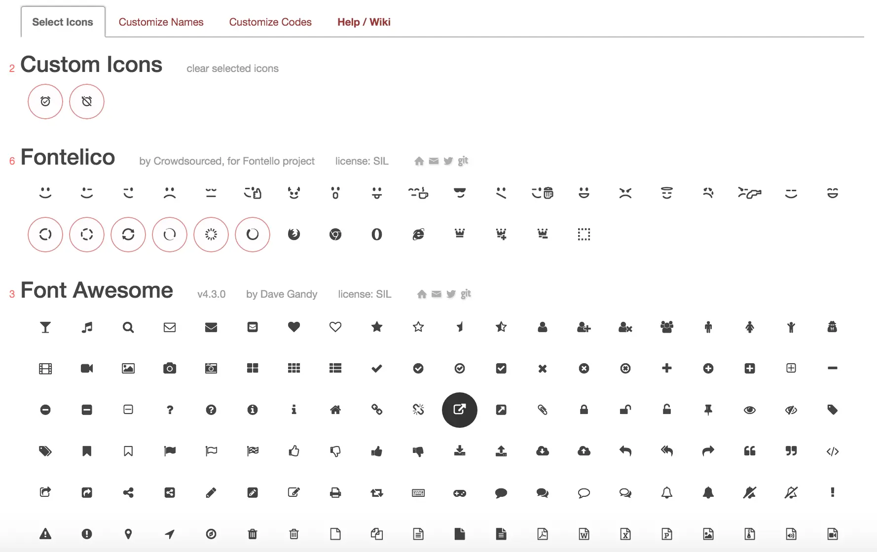Click the clear selected icons link
This screenshot has width=877, height=552.
pos(232,69)
